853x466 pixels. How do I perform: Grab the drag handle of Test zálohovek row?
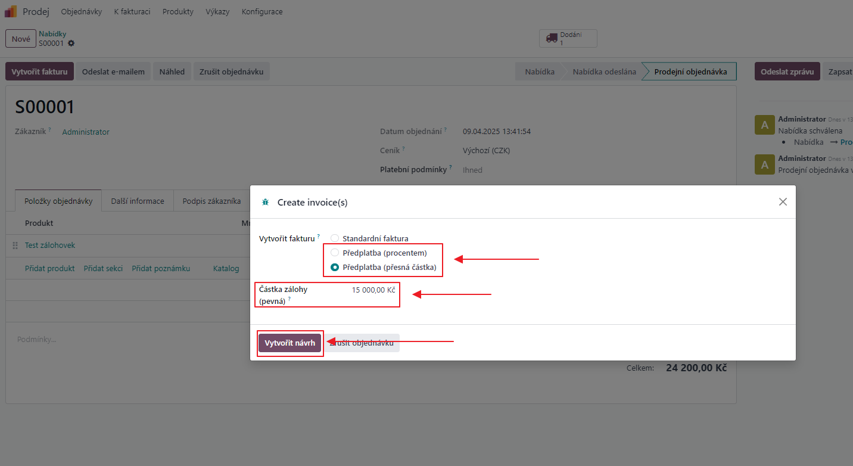(15, 246)
